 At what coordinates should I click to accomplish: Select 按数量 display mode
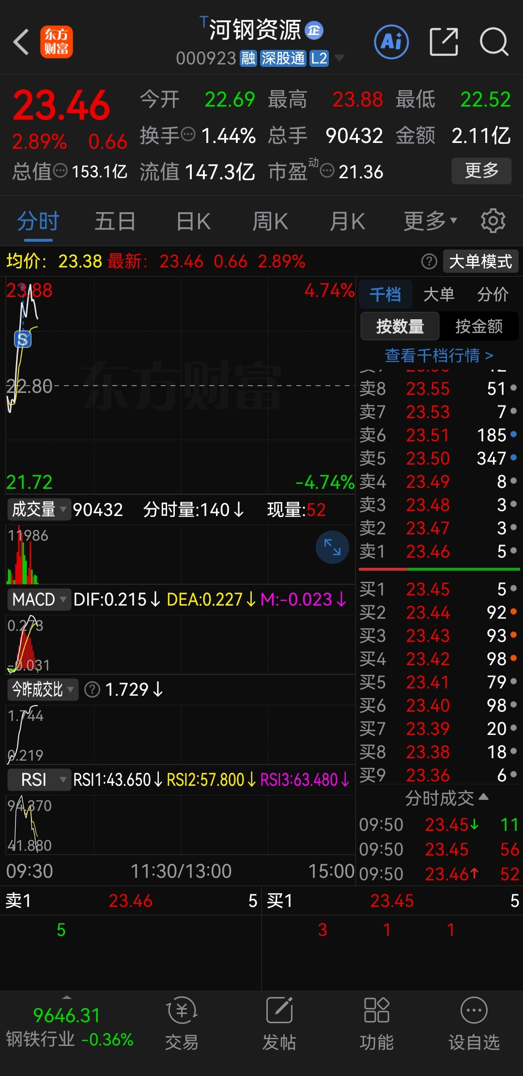click(400, 326)
